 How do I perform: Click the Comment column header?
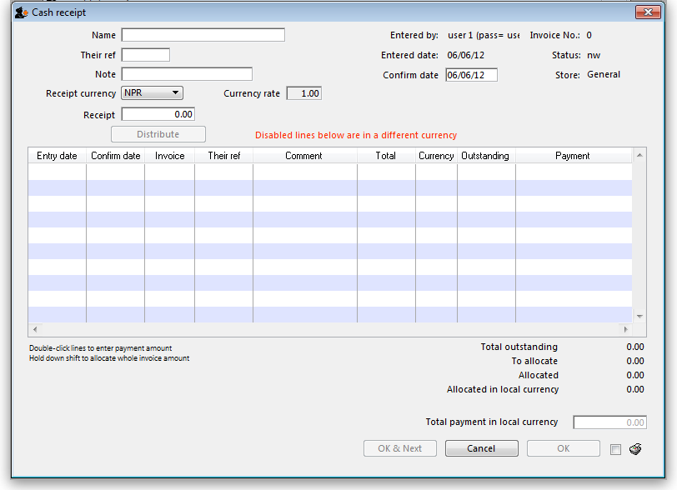click(x=303, y=156)
